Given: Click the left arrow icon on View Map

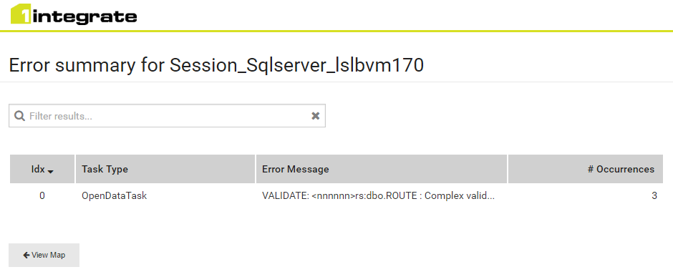Looking at the screenshot, I should coord(26,255).
